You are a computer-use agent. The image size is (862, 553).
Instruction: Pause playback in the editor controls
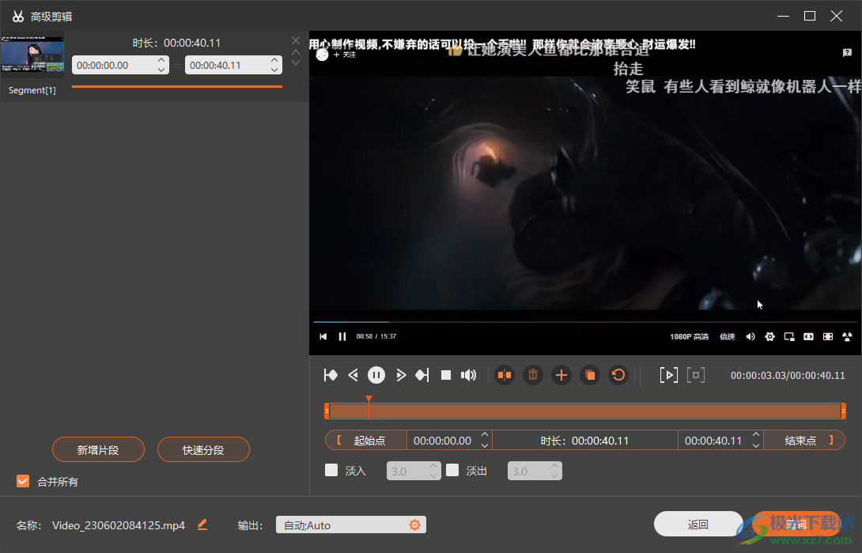376,375
